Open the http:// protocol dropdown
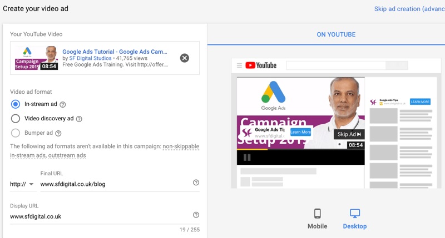Image resolution: width=445 pixels, height=238 pixels. (22, 184)
